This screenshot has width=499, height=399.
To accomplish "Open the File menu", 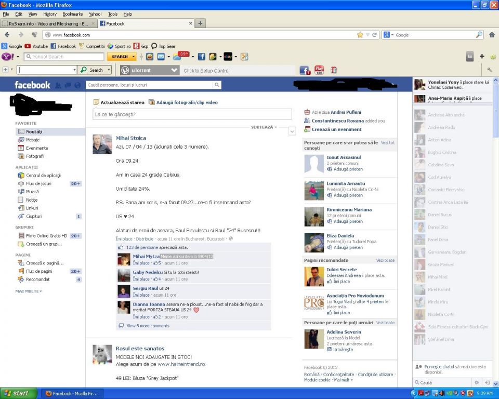I will (x=6, y=14).
